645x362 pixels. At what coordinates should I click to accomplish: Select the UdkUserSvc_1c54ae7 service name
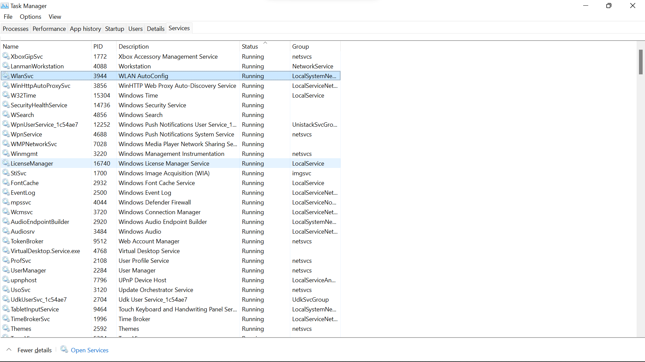coord(39,299)
